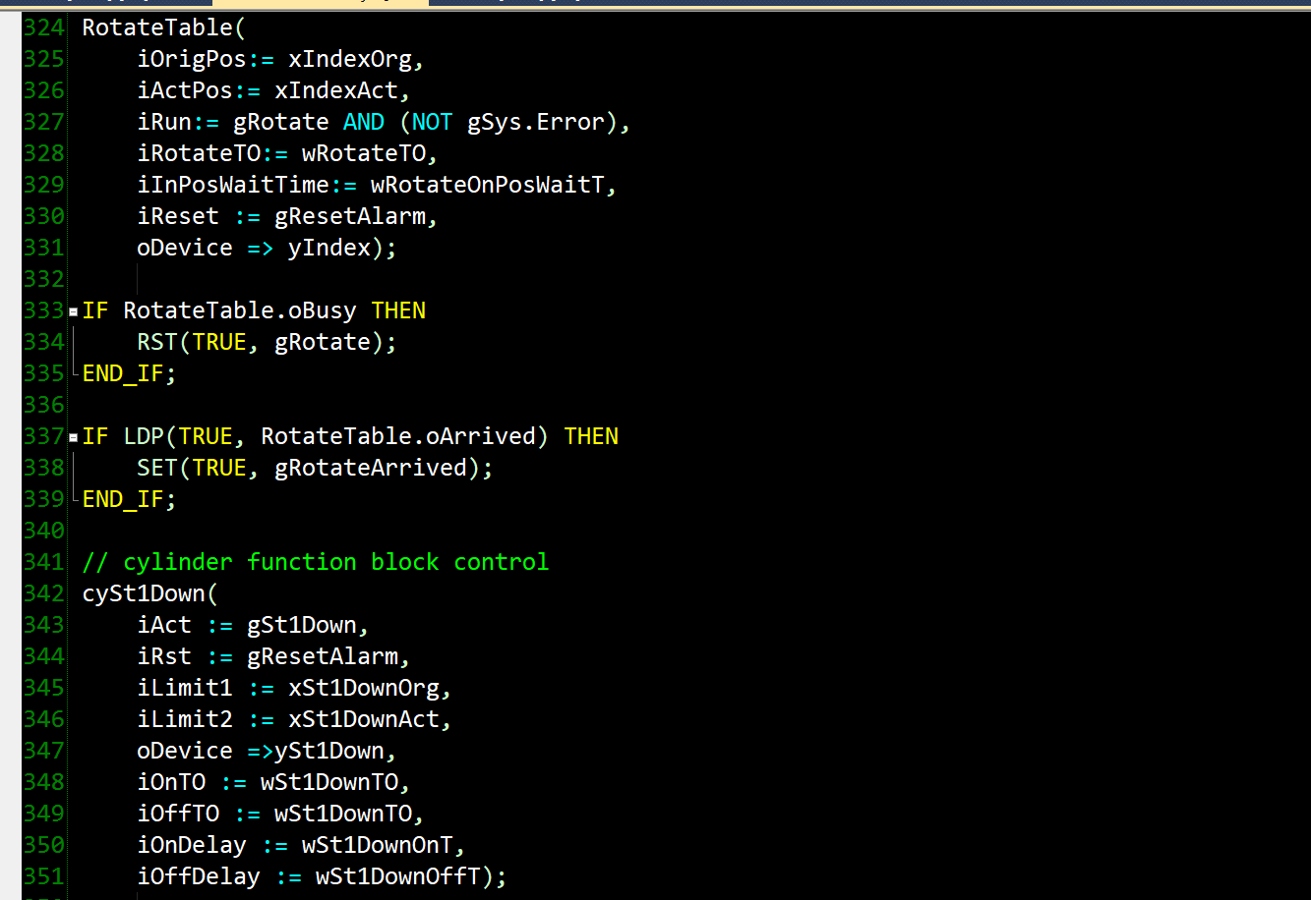
Task: Click the ySt1Down output variable
Action: (328, 751)
